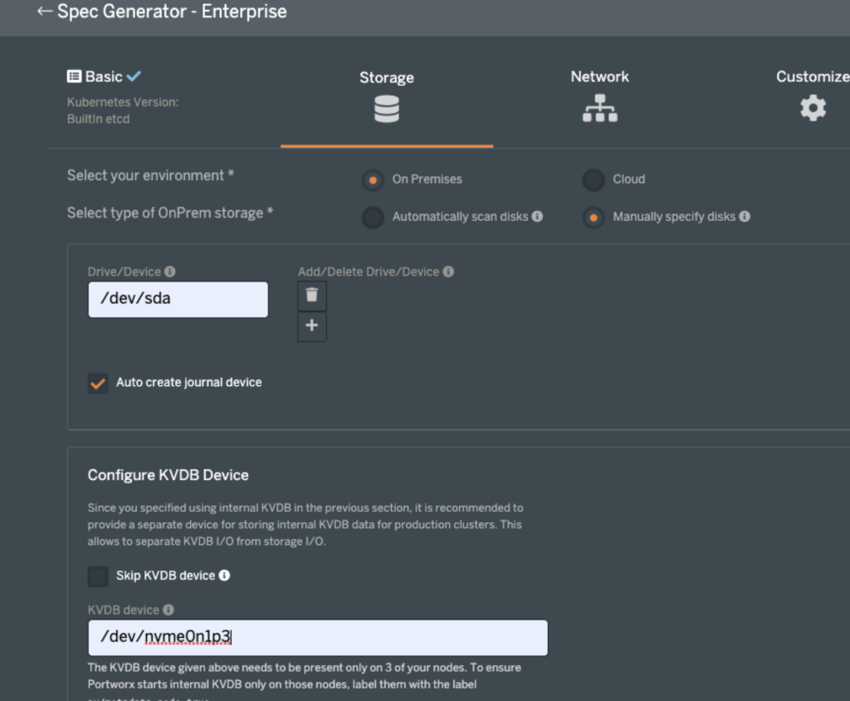Add a drive with plus button
The height and width of the screenshot is (701, 850).
(312, 326)
